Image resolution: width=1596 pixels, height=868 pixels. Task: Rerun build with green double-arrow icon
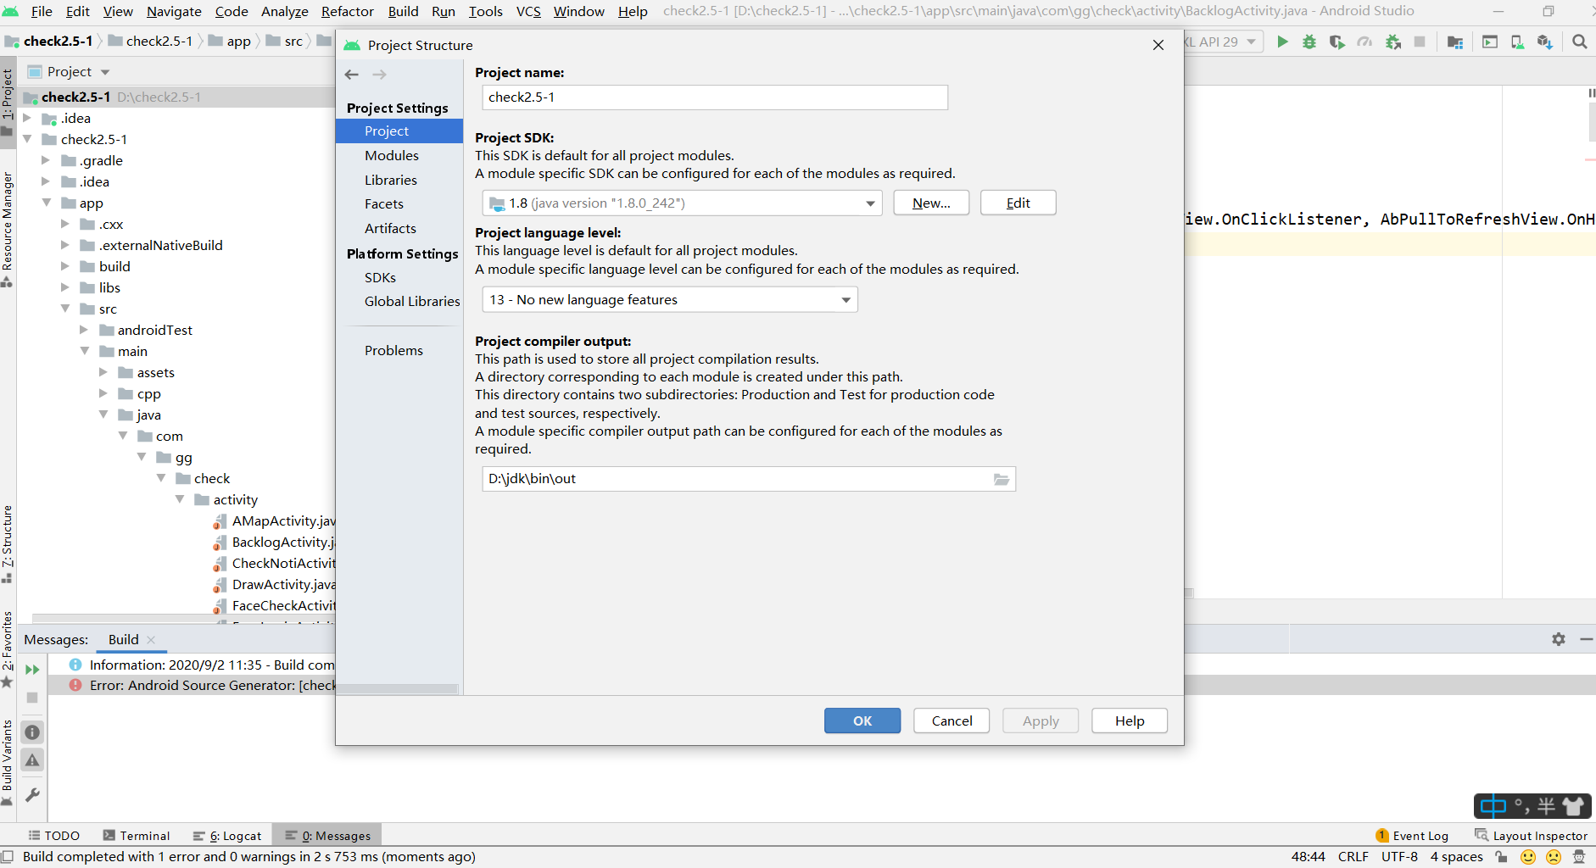click(x=32, y=670)
